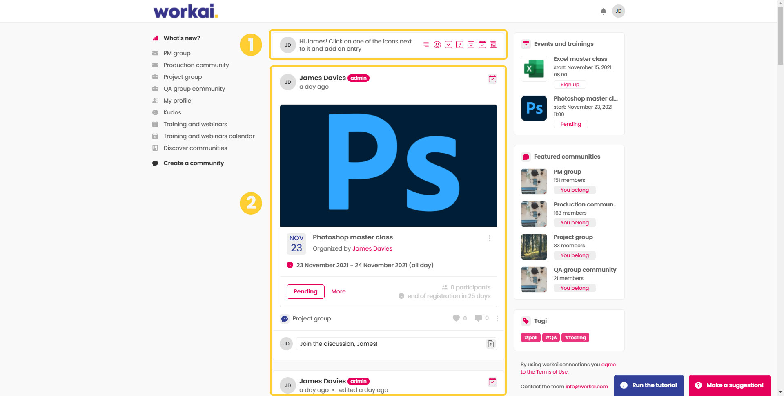Sign up for Excel master class
The height and width of the screenshot is (396, 784).
570,85
